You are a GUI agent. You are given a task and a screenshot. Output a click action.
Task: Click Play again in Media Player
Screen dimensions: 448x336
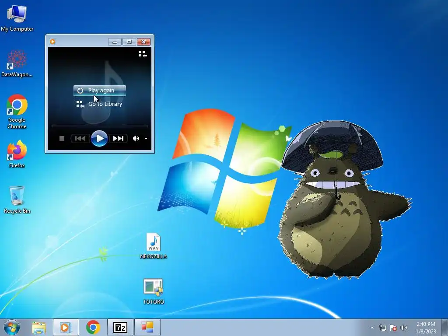point(99,91)
